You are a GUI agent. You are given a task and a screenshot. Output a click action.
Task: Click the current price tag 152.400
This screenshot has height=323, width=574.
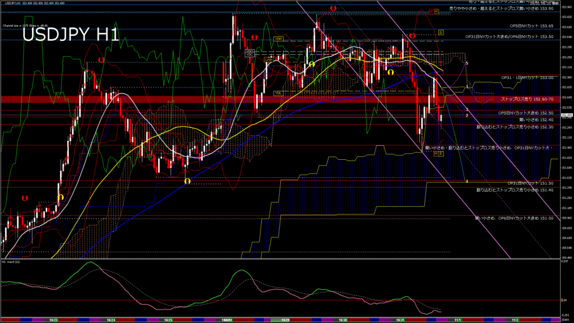click(x=567, y=115)
